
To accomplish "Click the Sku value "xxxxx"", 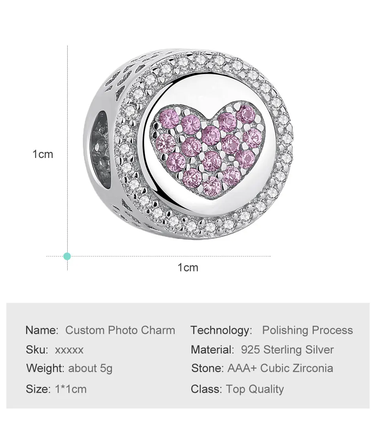I will (x=69, y=350).
